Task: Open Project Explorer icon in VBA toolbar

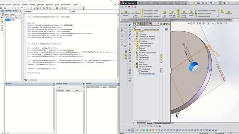Action: pos(44,8)
